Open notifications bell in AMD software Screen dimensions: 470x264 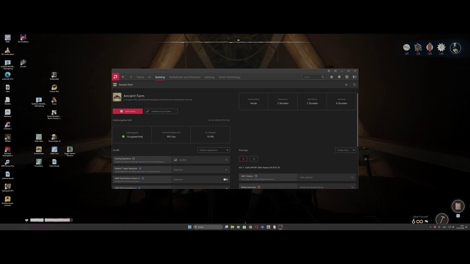(x=339, y=77)
